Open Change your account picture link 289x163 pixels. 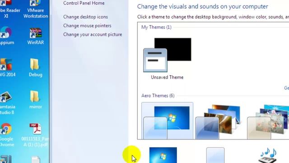[93, 34]
